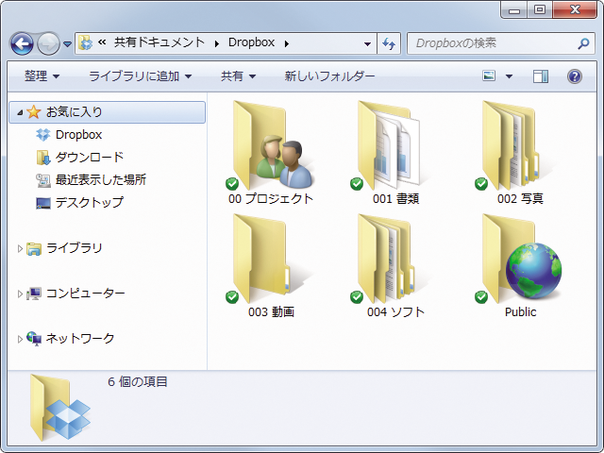Click the Dropboxの検索 search field
The image size is (604, 453).
coord(491,43)
